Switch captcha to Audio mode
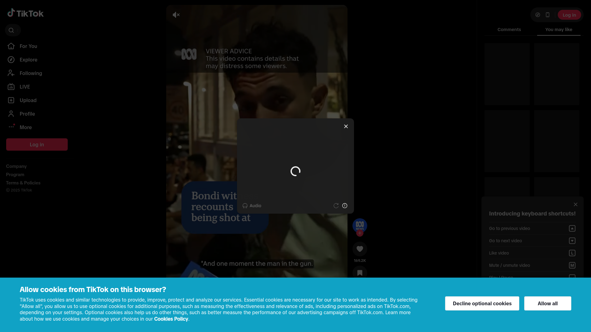The height and width of the screenshot is (332, 591). pos(252,206)
